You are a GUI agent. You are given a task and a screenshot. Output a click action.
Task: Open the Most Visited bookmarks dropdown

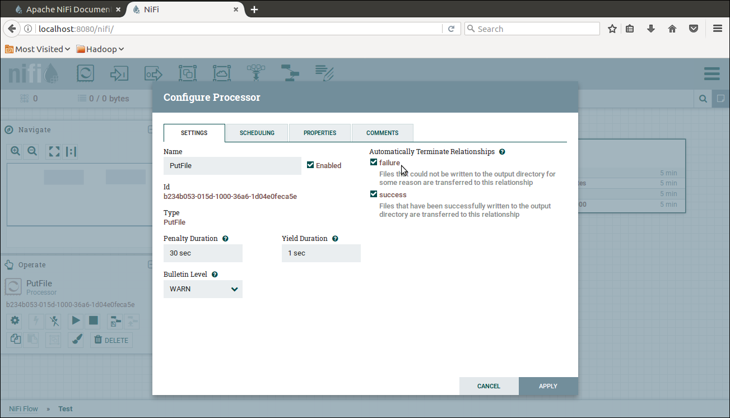tap(37, 49)
